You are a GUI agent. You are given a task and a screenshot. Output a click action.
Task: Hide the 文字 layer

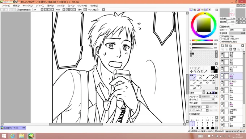point(222,53)
